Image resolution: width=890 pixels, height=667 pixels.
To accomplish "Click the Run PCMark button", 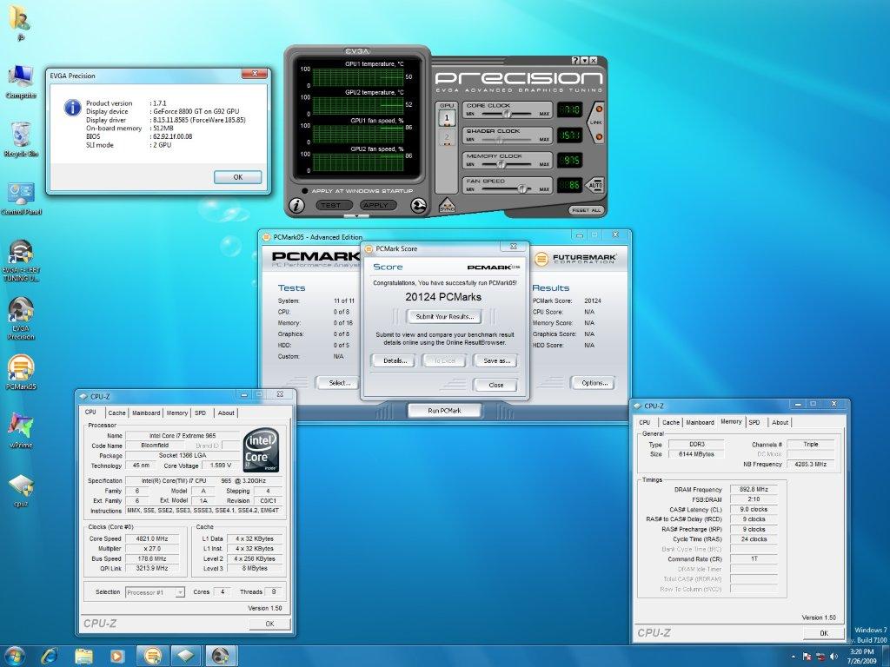I will point(444,410).
